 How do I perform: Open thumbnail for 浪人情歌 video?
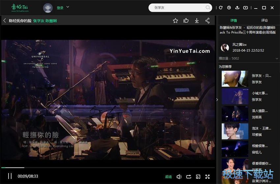pos(235,114)
